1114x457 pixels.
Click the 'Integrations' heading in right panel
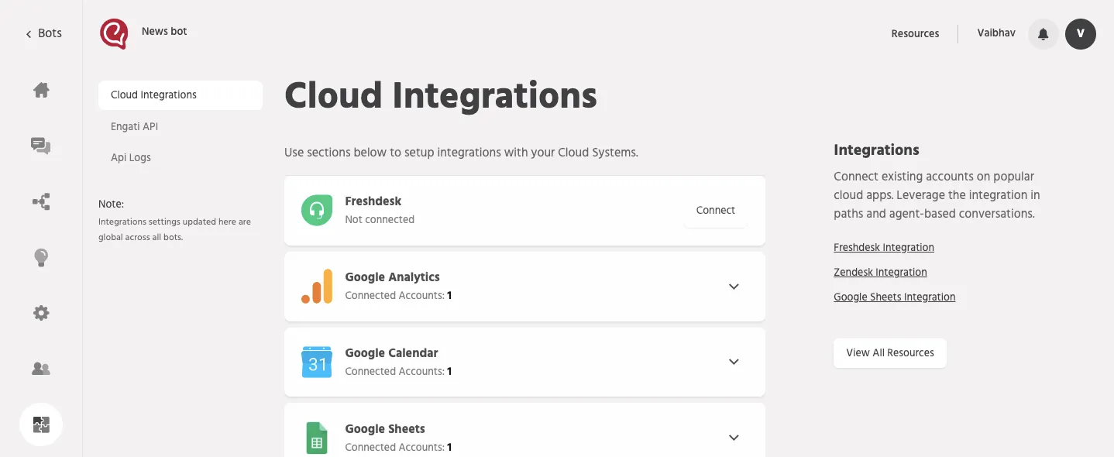click(876, 149)
